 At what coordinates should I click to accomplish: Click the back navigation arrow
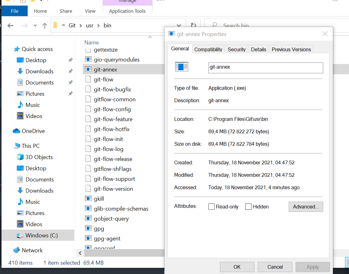coord(10,25)
